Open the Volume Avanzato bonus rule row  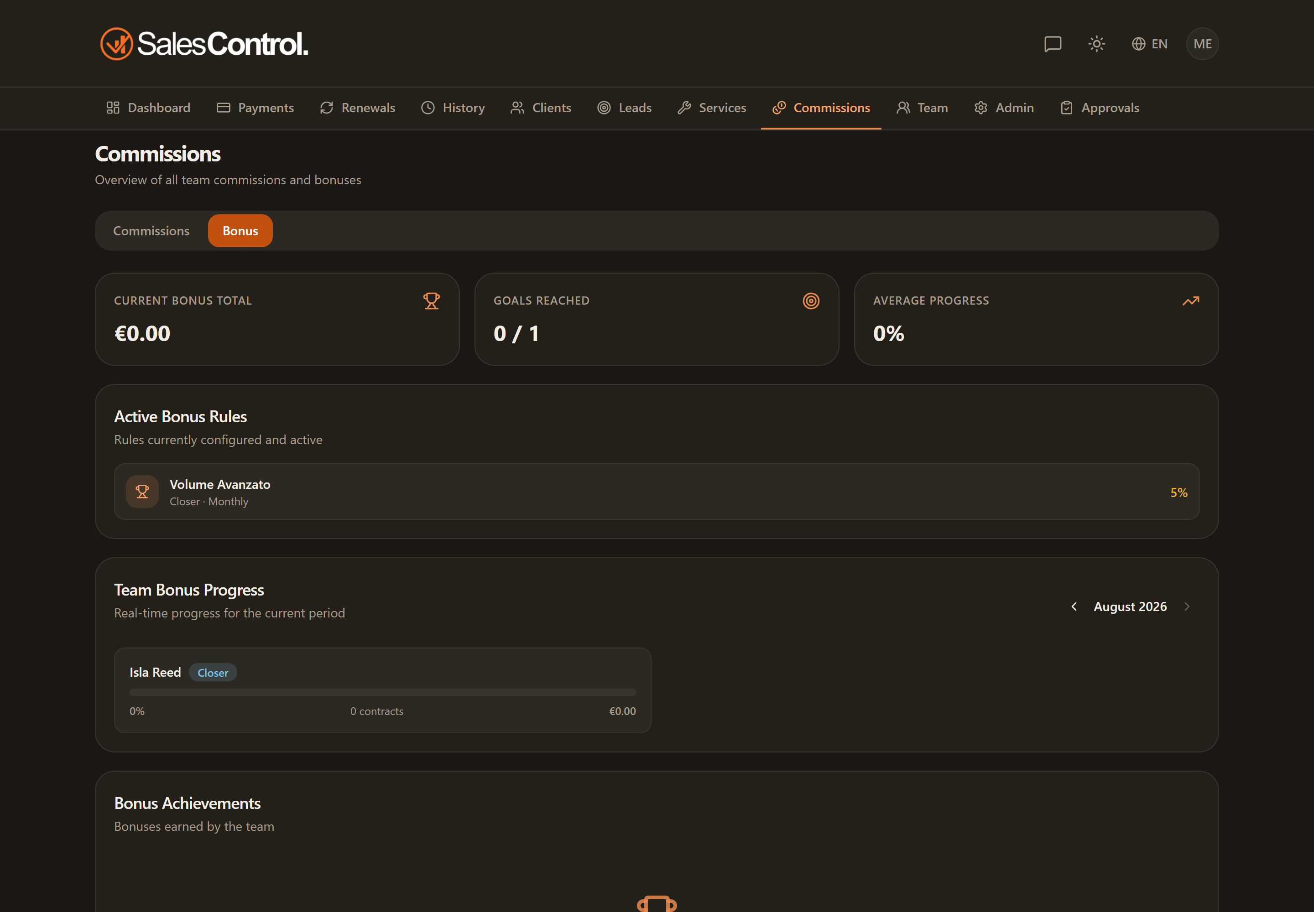tap(657, 492)
